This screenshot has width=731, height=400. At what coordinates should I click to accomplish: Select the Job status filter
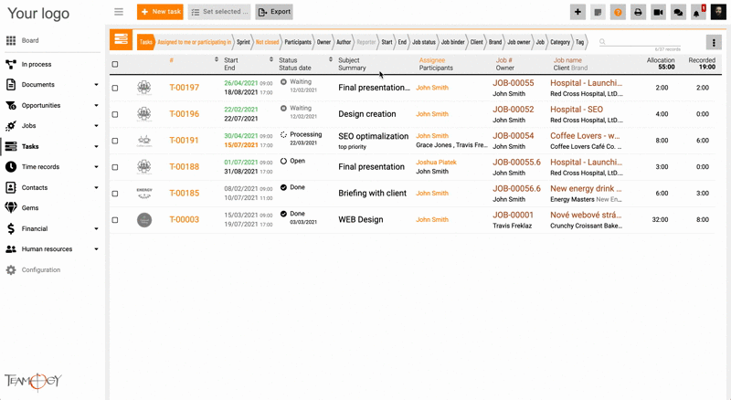[x=424, y=42]
